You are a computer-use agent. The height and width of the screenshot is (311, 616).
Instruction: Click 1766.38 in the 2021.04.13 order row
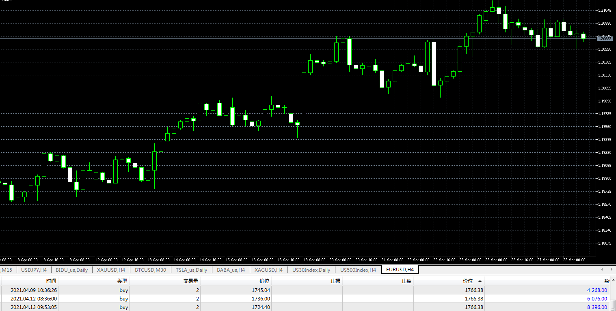[474, 307]
